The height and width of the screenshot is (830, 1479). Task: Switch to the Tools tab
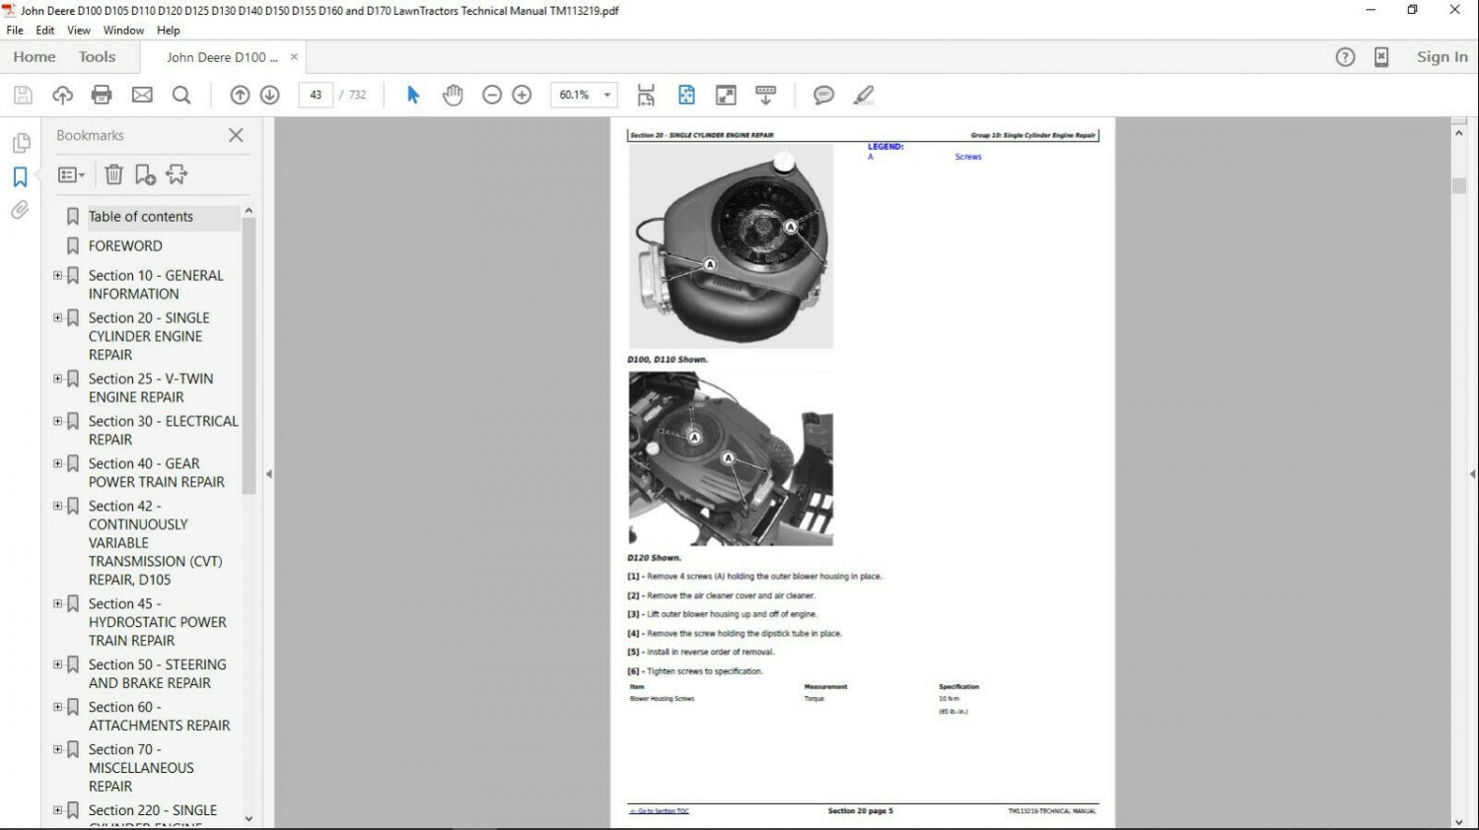(x=96, y=56)
